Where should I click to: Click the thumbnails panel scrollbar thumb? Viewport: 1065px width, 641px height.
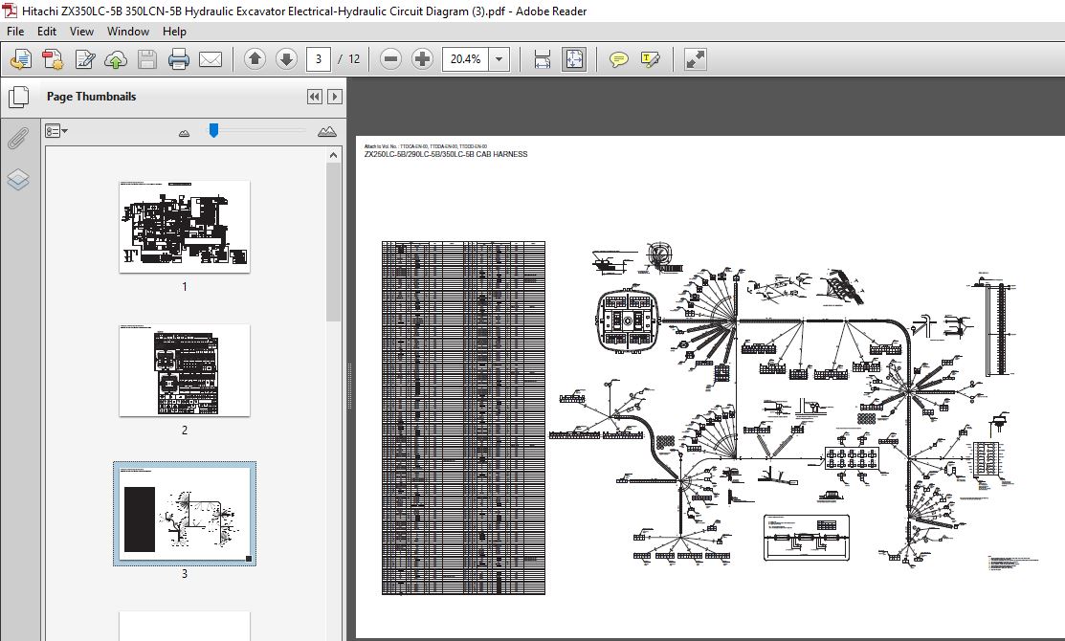pyautogui.click(x=334, y=242)
